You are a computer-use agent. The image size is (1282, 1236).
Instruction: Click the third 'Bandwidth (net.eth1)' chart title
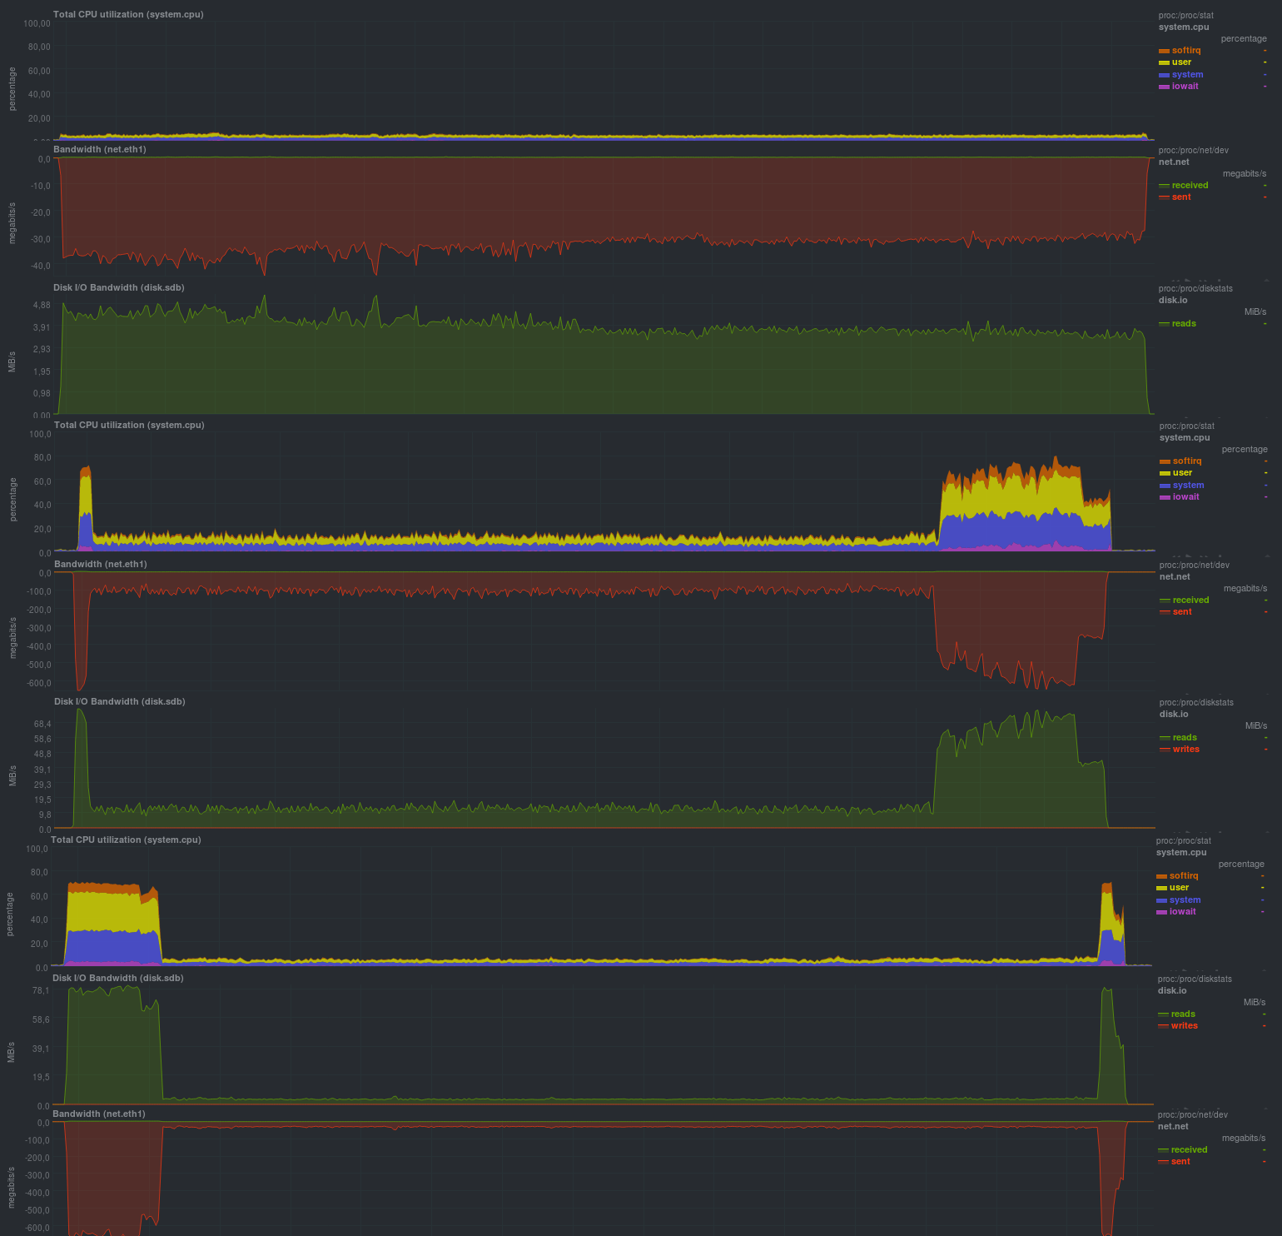click(99, 1114)
